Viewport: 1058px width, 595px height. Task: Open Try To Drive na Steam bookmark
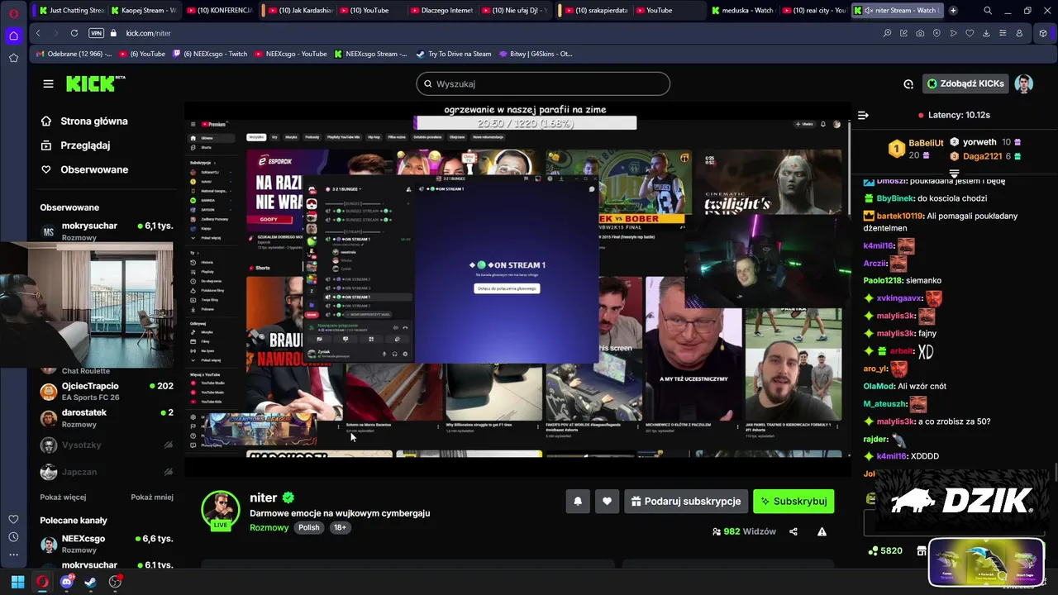click(x=453, y=54)
